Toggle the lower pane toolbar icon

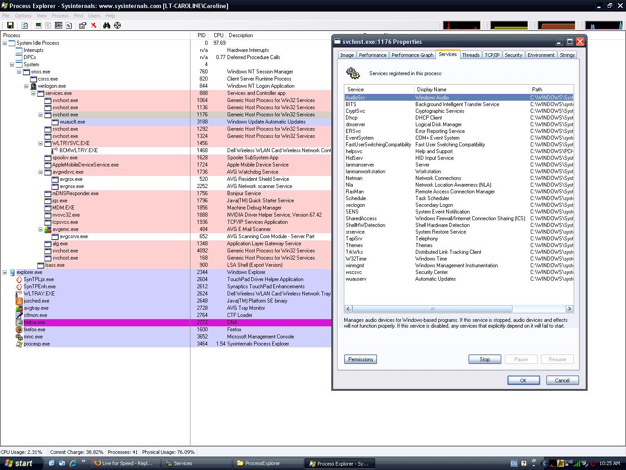59,26
